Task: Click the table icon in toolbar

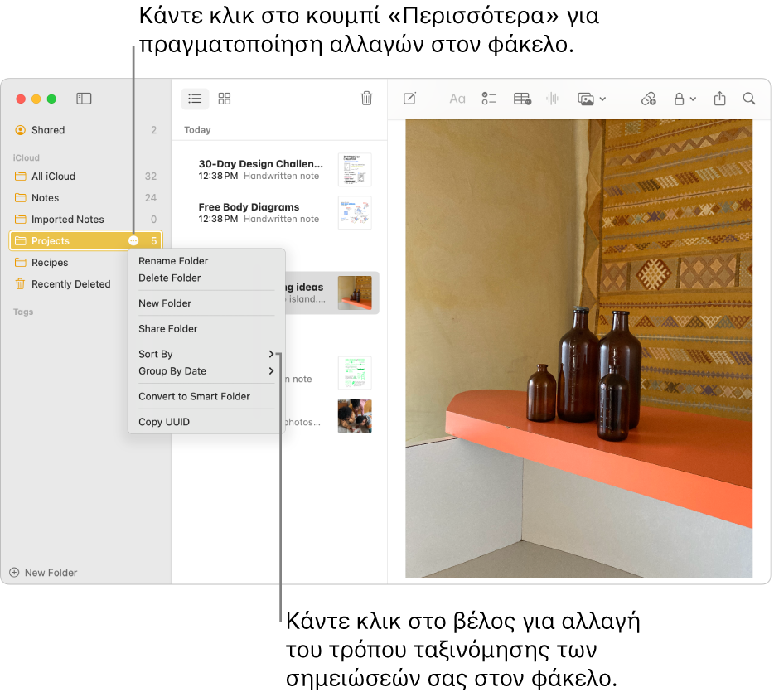Action: pos(522,99)
